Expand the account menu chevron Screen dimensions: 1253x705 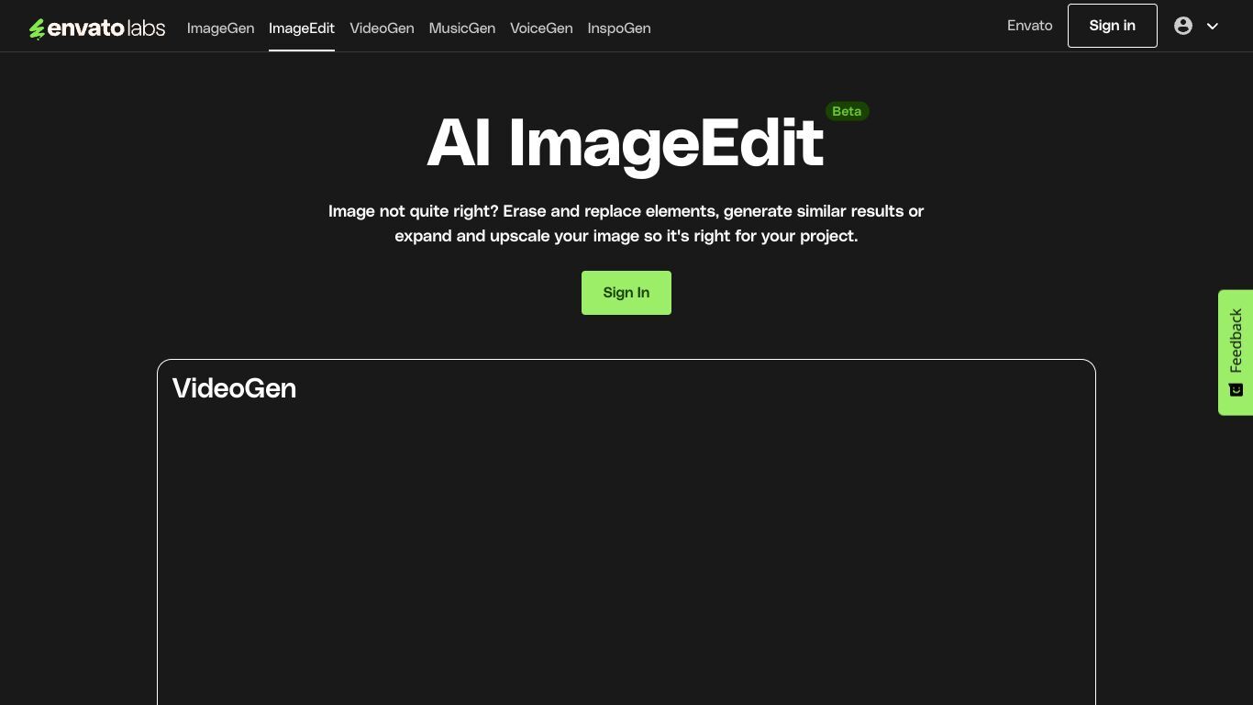point(1212,27)
